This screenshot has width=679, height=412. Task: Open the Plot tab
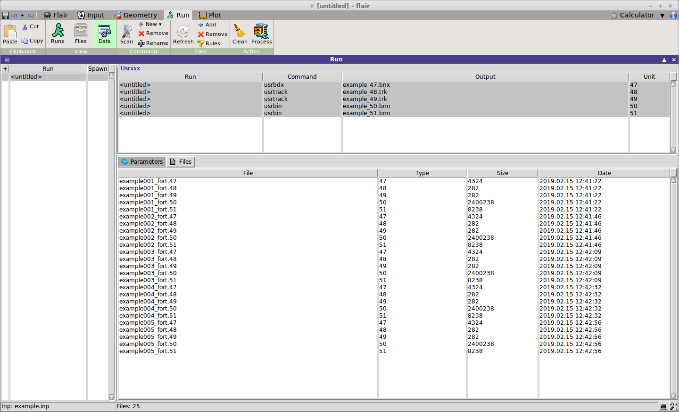(x=210, y=15)
